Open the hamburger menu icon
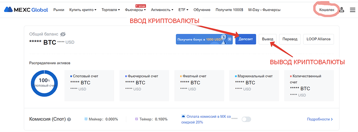The height and width of the screenshot is (132, 358). point(353,10)
